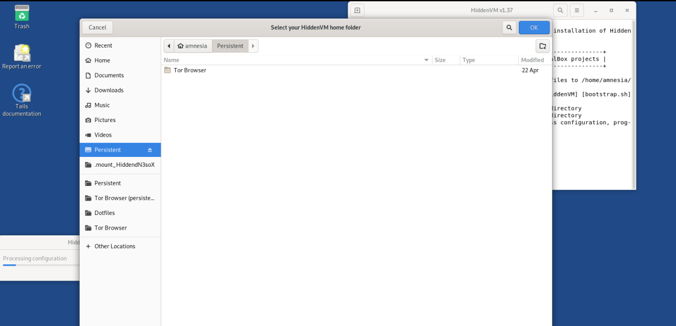Sort files by Name column
Viewport: 676px width, 326px height.
(297, 60)
